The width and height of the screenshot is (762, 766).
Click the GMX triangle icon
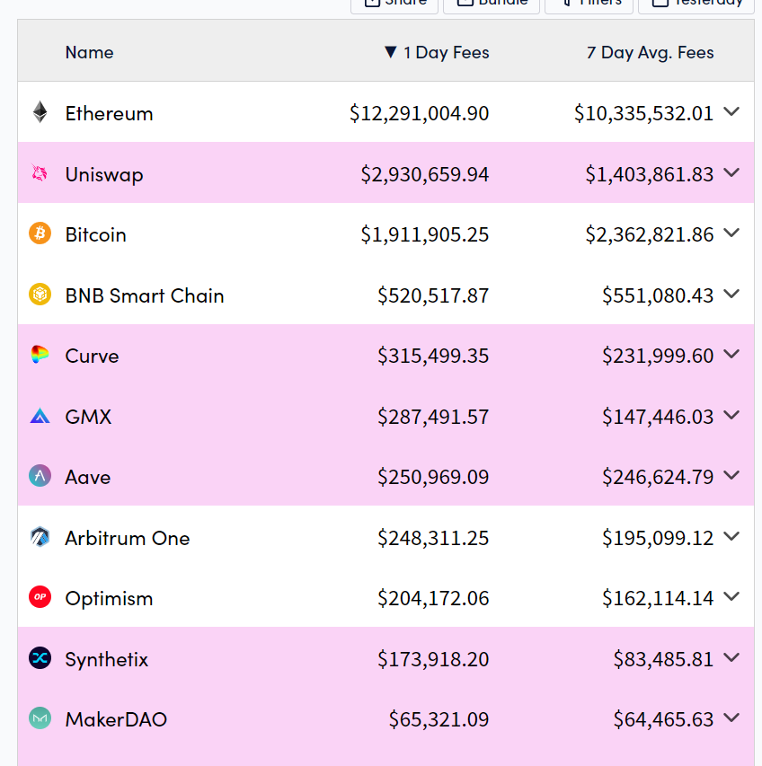(x=40, y=416)
